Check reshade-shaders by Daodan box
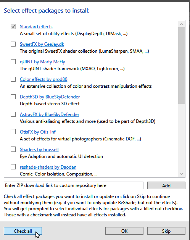 13,167
